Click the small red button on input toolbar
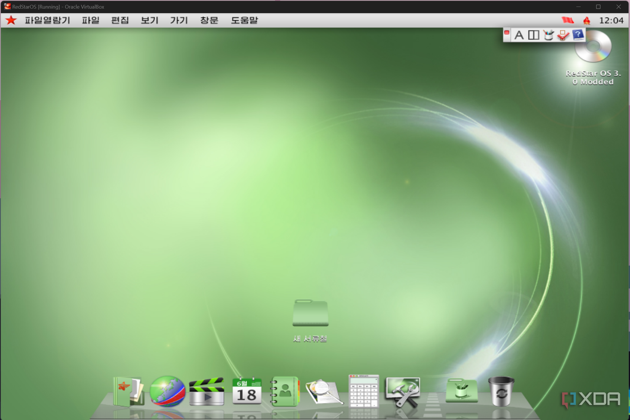630x420 pixels. pyautogui.click(x=507, y=32)
